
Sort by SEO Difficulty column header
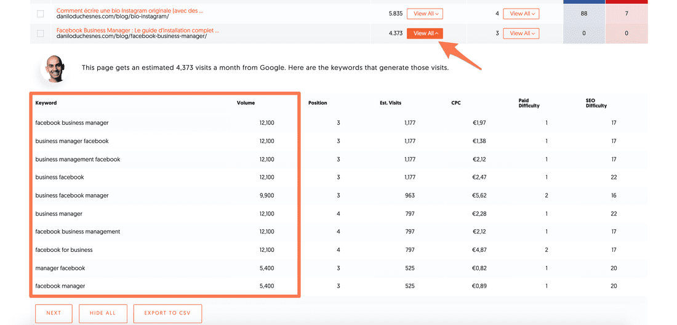coord(596,103)
